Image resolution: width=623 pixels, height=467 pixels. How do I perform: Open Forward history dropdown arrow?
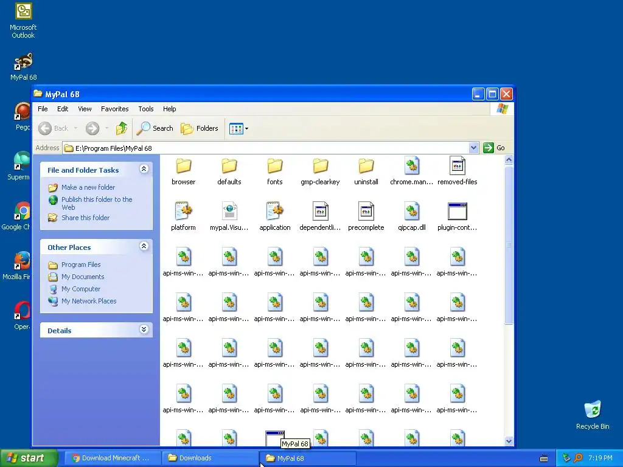(107, 128)
